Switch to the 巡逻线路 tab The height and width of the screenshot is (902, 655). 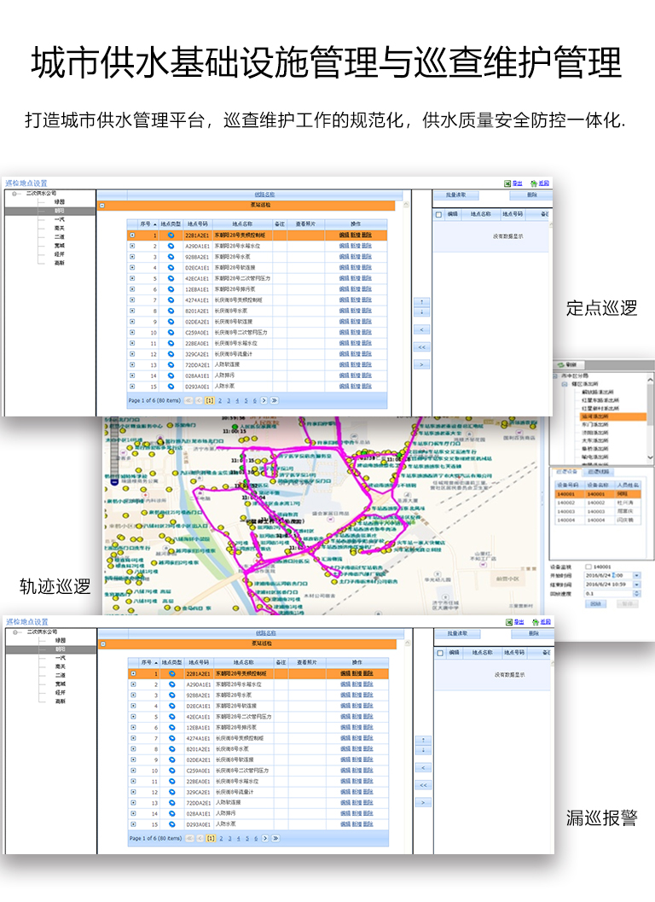tap(599, 471)
